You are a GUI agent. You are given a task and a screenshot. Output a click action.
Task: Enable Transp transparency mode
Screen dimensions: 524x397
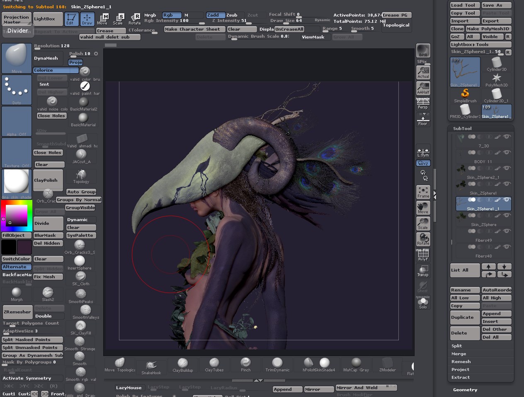[423, 271]
